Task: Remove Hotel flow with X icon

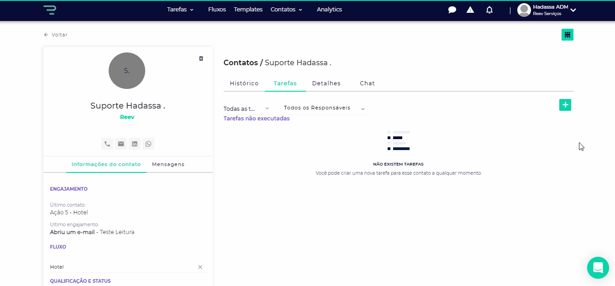Action: tap(200, 267)
